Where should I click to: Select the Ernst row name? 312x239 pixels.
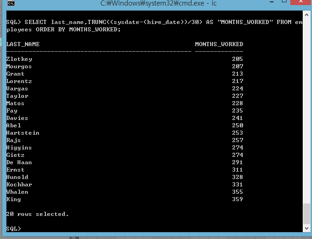(15, 170)
